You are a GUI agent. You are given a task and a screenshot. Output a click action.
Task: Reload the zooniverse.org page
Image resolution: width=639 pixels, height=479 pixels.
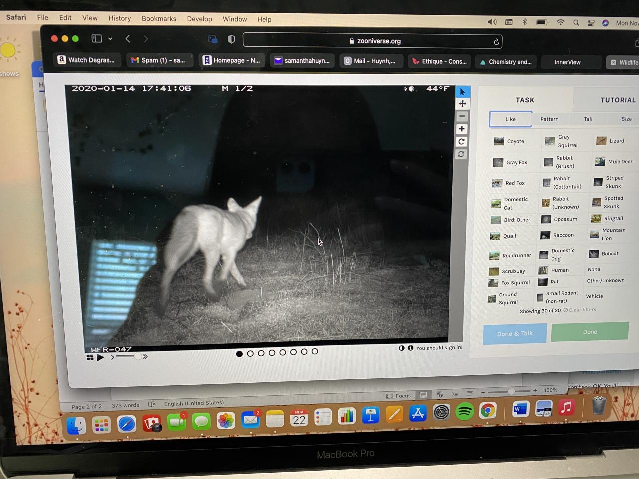496,42
